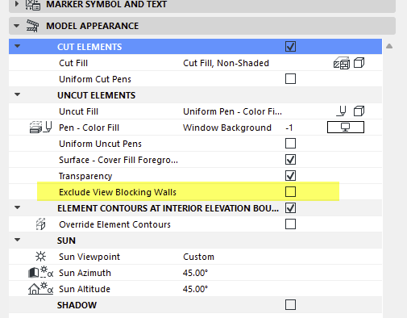Expand the Marker Symbol and Text panel
Image resolution: width=407 pixels, height=318 pixels.
(x=17, y=4)
